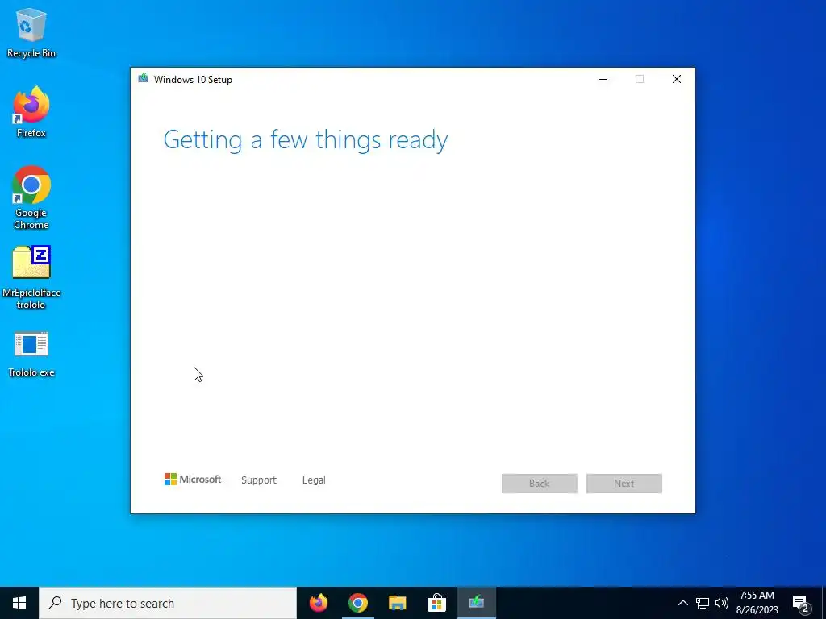Open the Recycle Bin desktop icon
The image size is (826, 619).
tap(31, 32)
